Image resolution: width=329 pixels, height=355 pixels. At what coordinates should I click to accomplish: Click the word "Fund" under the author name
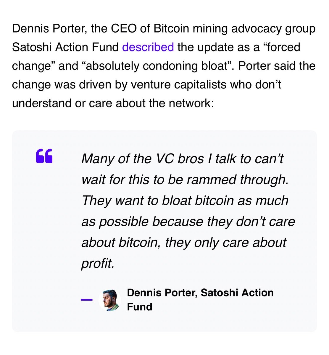coord(139,307)
